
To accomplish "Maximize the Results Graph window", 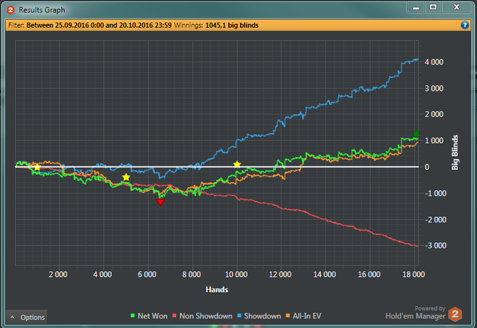I will coord(433,8).
